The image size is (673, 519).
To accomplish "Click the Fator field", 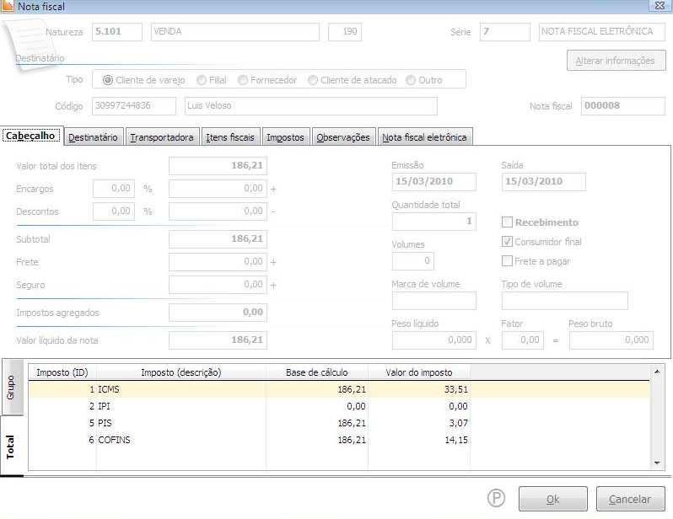I will pos(523,340).
